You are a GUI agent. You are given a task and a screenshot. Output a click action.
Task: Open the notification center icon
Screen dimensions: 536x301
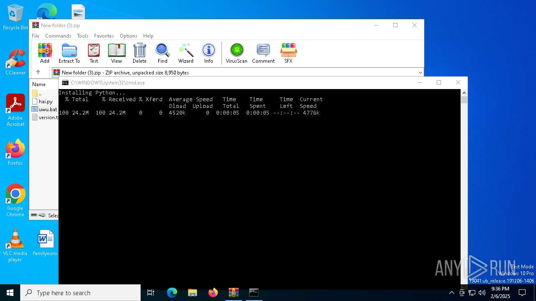[522, 293]
